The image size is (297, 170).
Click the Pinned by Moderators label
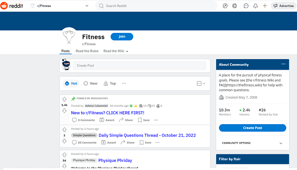92,99
